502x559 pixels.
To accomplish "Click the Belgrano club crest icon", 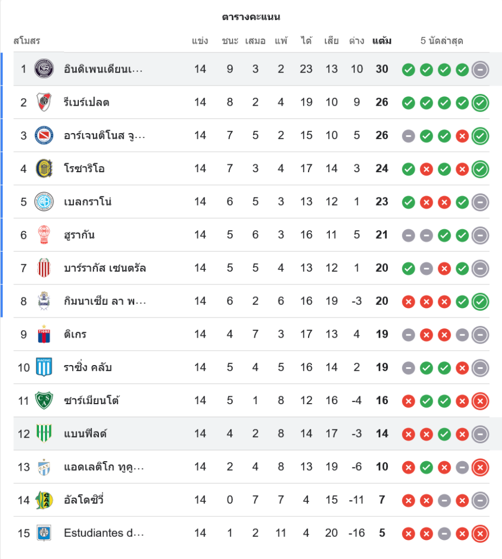I will tap(43, 202).
